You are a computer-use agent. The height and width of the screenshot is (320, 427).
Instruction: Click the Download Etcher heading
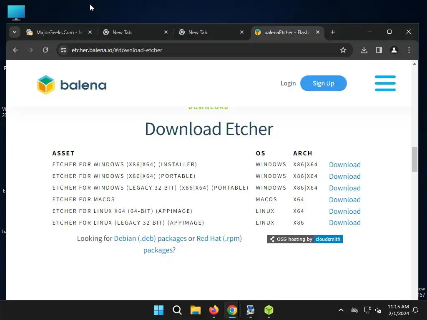click(x=209, y=129)
